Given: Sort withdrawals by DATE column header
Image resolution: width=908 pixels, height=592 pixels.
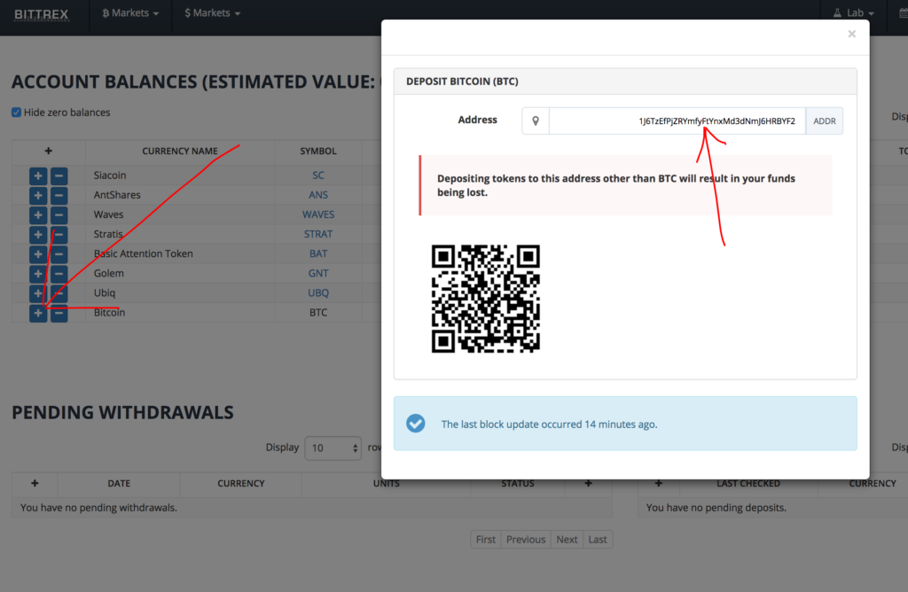Looking at the screenshot, I should tap(119, 483).
